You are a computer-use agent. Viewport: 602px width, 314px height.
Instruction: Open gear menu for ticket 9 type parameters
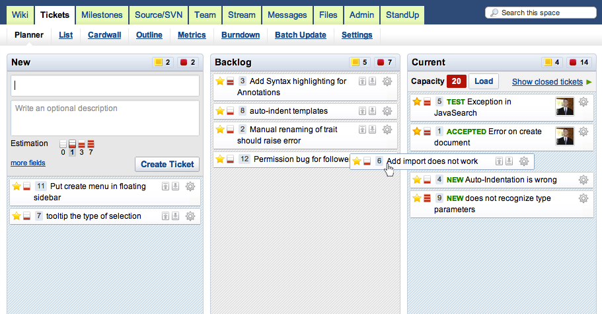tap(583, 198)
